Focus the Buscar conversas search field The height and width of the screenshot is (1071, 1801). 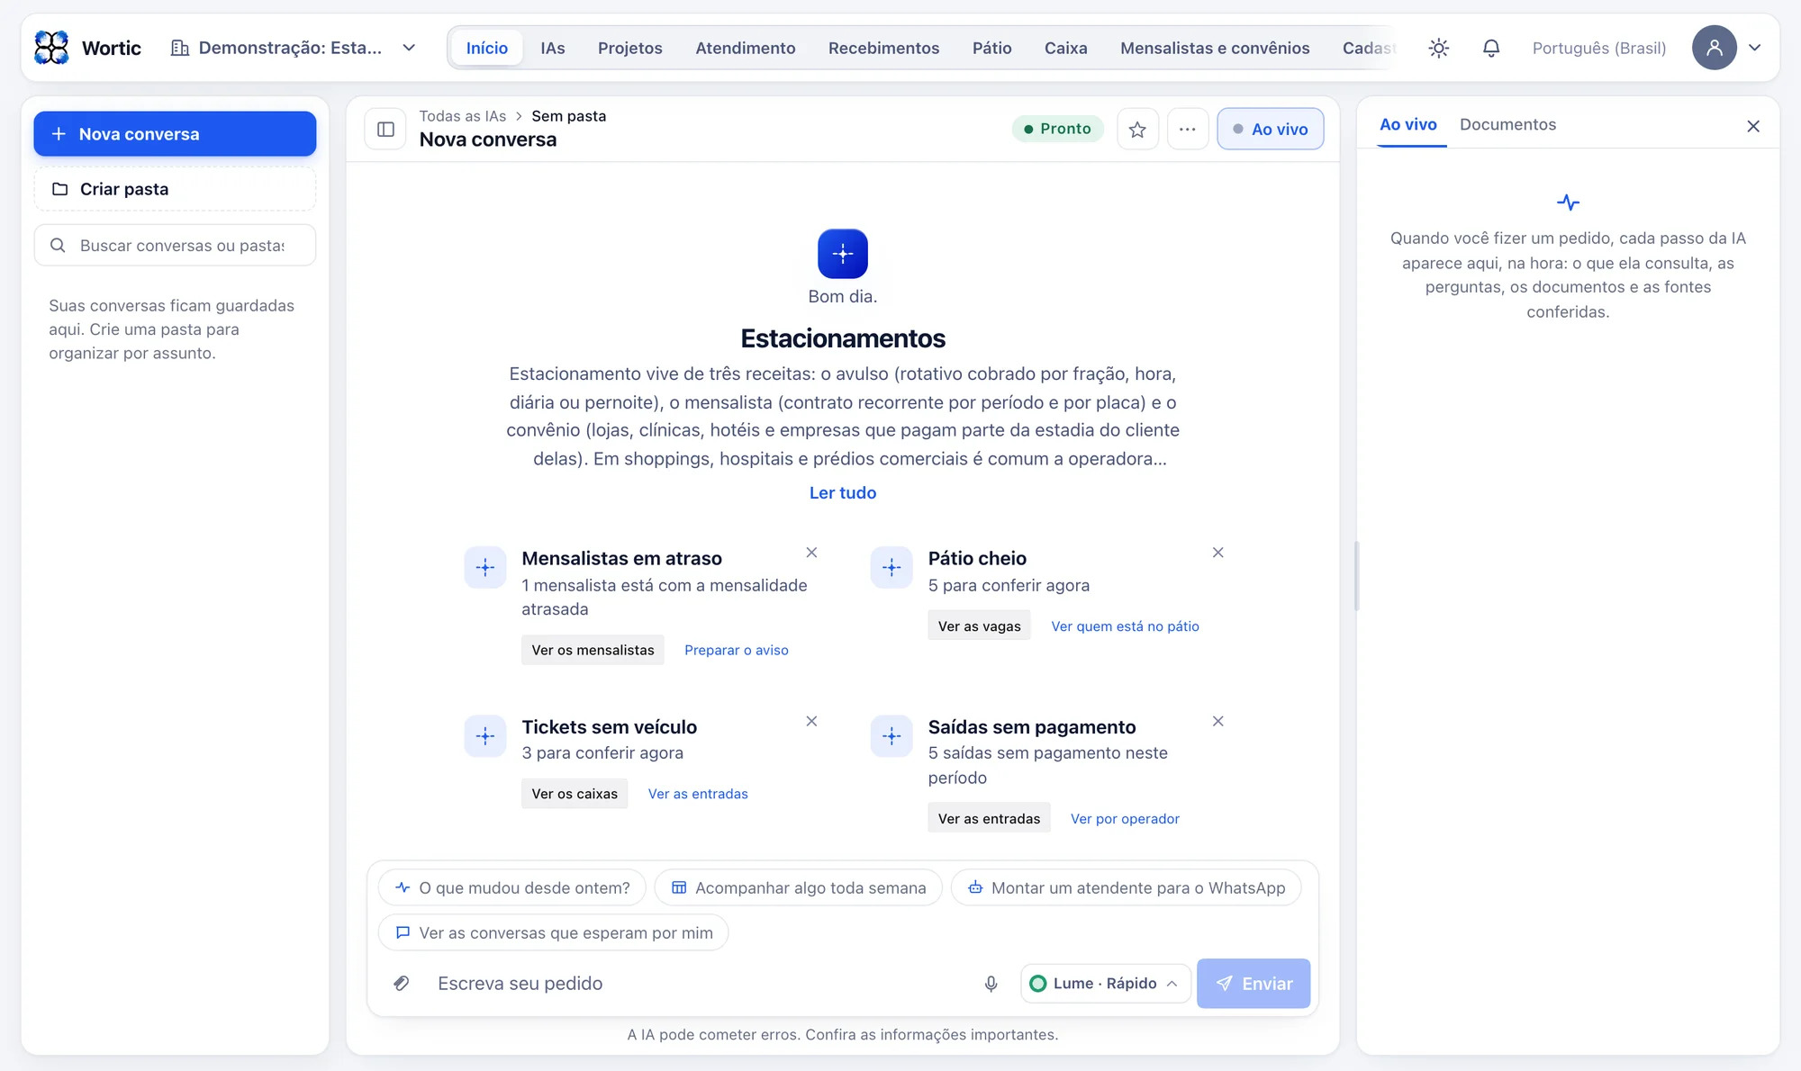[175, 245]
